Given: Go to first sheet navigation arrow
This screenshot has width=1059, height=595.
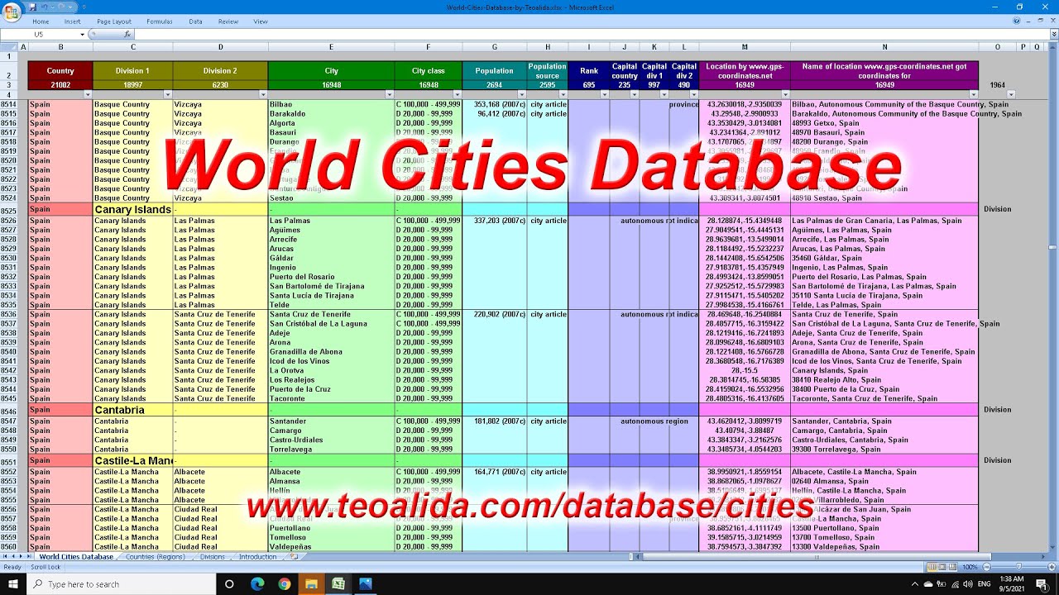Looking at the screenshot, I should pos(6,557).
